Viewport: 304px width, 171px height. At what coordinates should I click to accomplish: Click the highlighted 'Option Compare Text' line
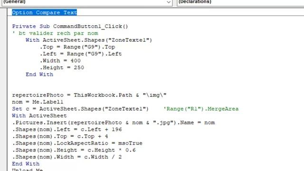tap(44, 12)
